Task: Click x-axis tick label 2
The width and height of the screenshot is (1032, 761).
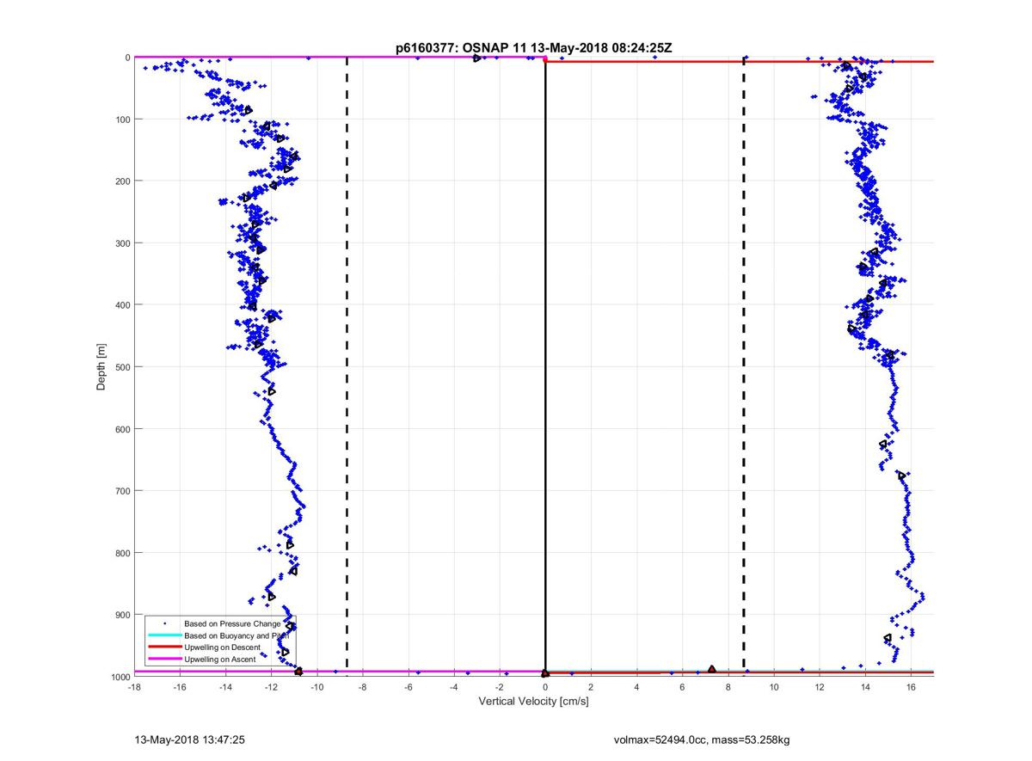Action: [x=591, y=687]
